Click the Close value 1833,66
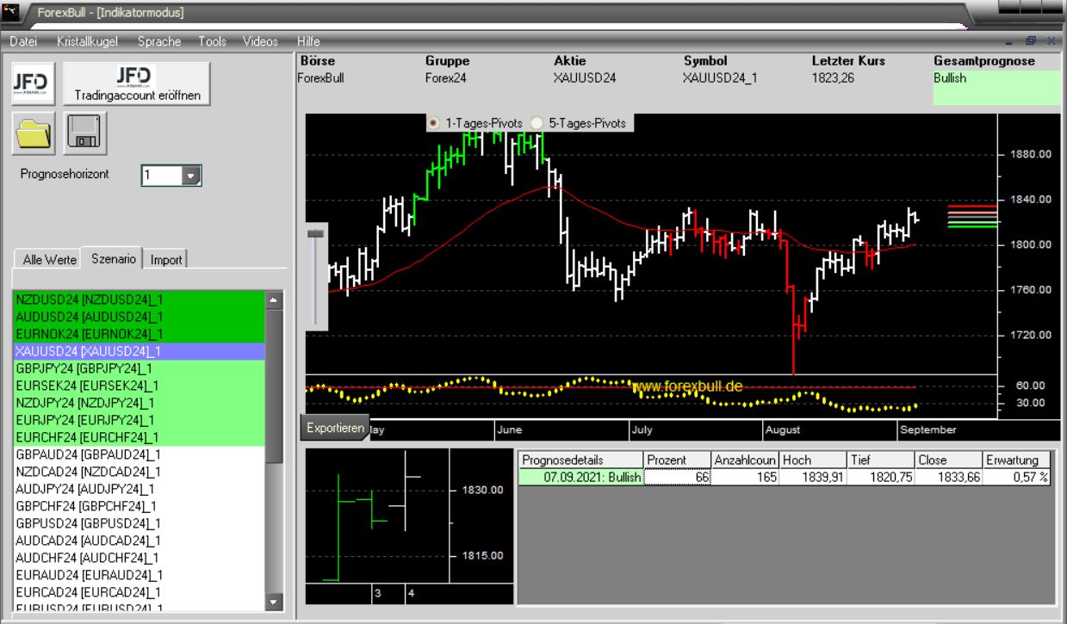This screenshot has width=1067, height=624. point(949,477)
